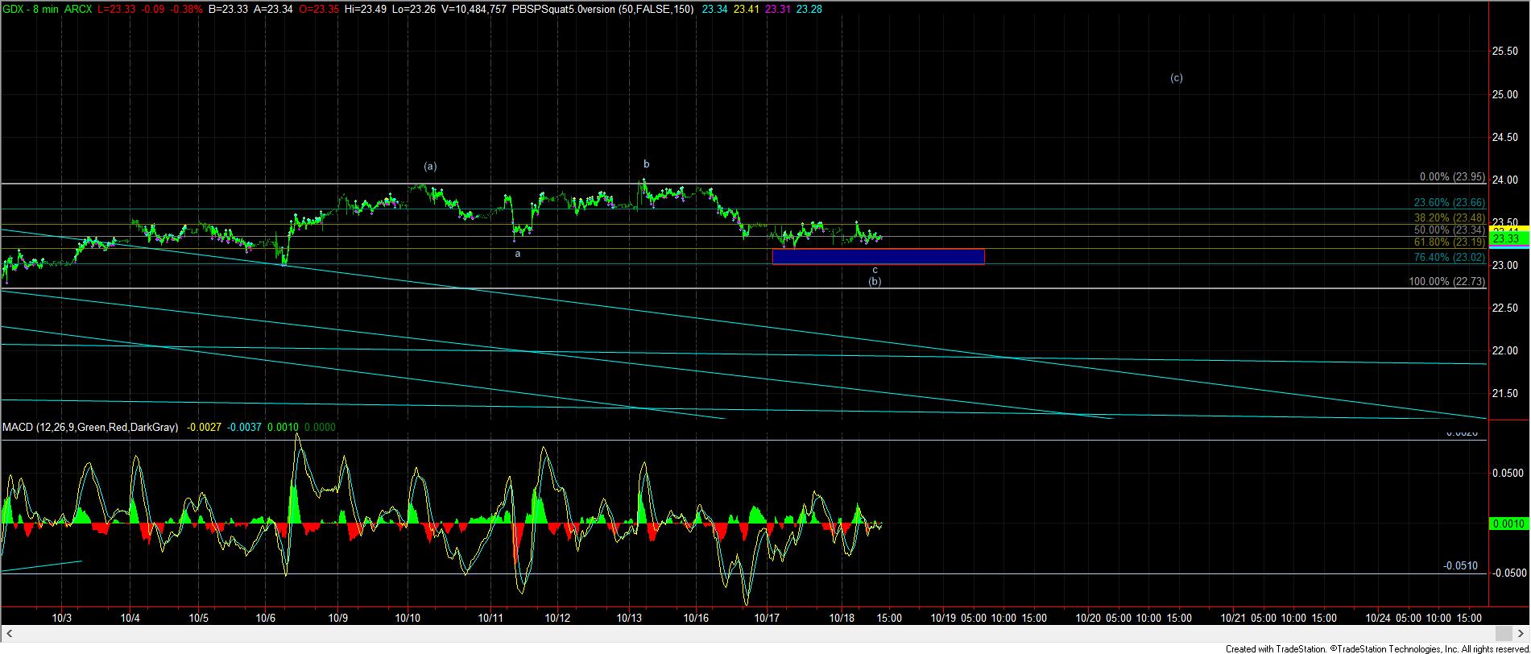Click the 0.0010 MACD value tag
This screenshot has width=1531, height=654.
pyautogui.click(x=1509, y=524)
